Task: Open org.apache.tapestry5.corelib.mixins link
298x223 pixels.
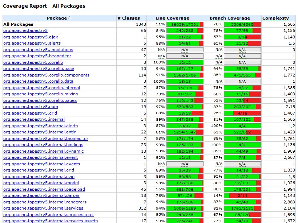Action: pos(40,94)
